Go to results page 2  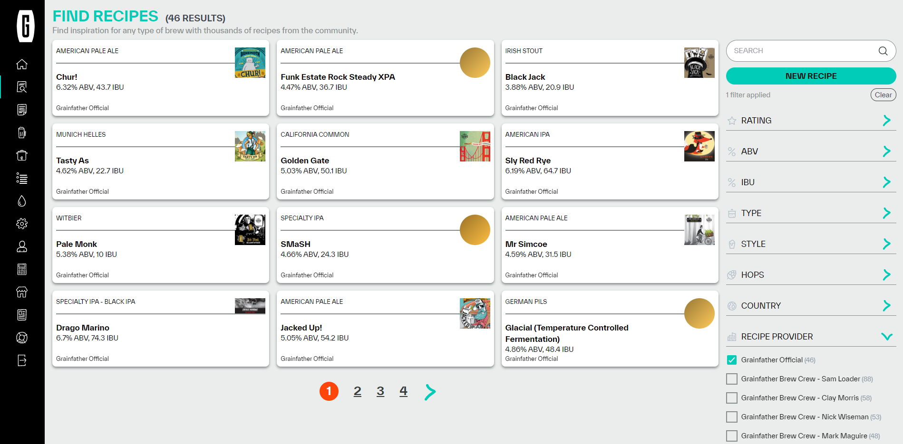pyautogui.click(x=358, y=391)
